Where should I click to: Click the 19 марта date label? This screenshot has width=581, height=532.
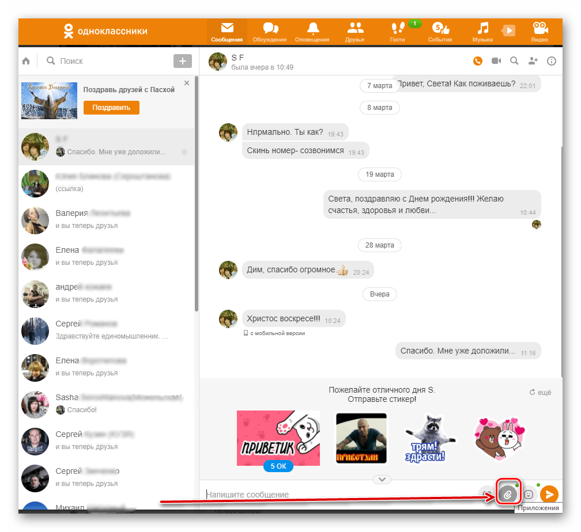click(379, 174)
